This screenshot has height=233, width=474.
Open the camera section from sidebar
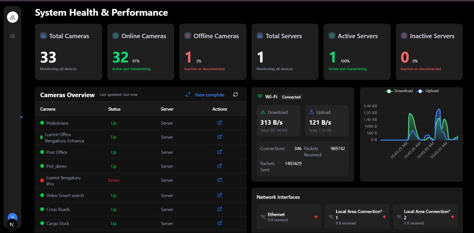pyautogui.click(x=12, y=36)
